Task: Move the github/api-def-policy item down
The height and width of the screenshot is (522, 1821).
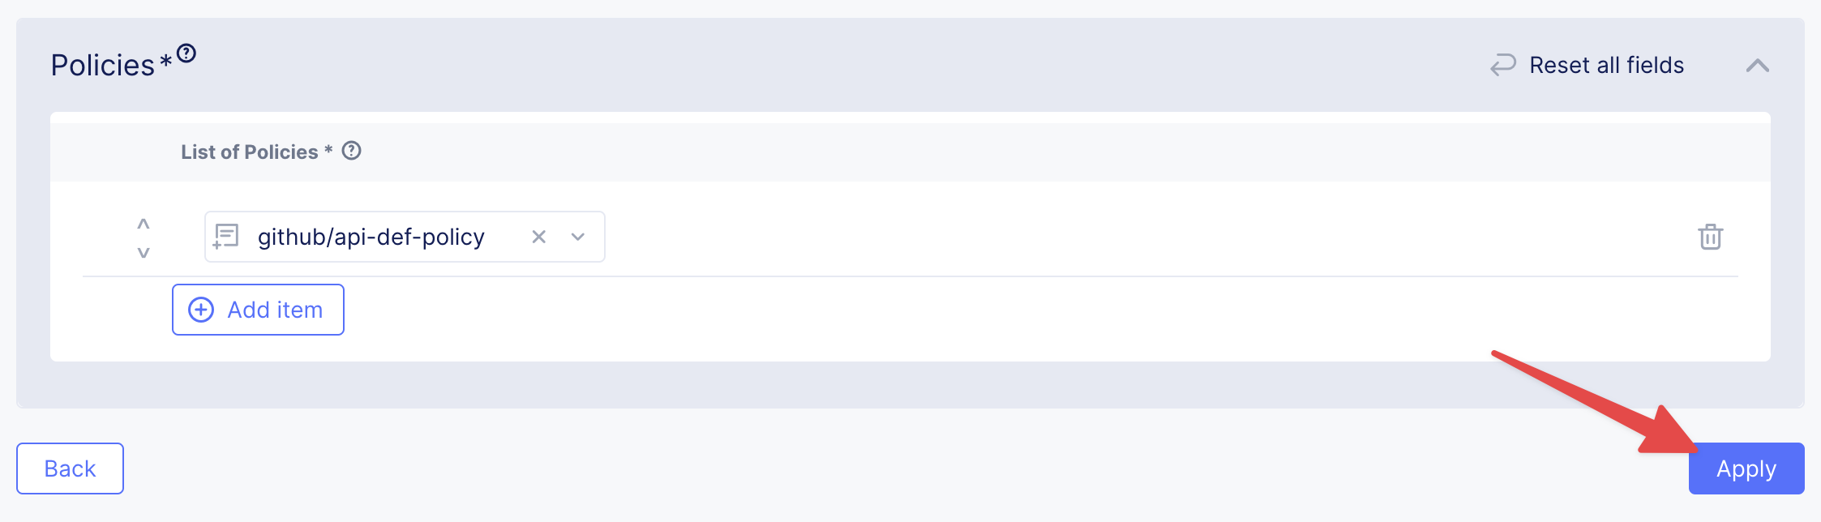Action: click(144, 252)
